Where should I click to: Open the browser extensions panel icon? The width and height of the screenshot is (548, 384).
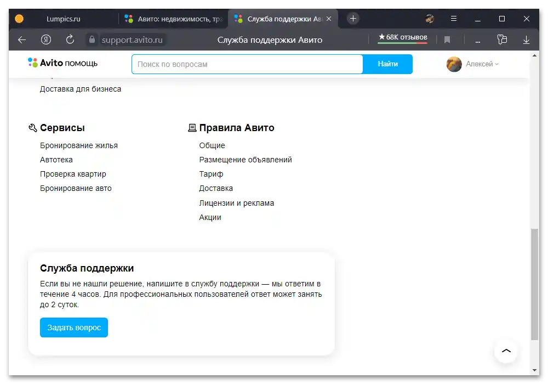click(x=502, y=39)
